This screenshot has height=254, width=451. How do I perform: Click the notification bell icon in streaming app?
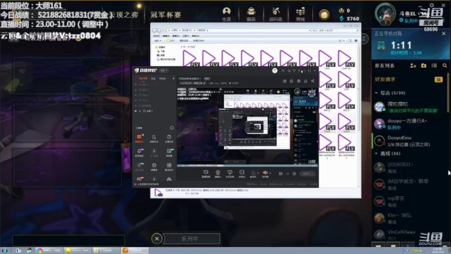(306, 81)
